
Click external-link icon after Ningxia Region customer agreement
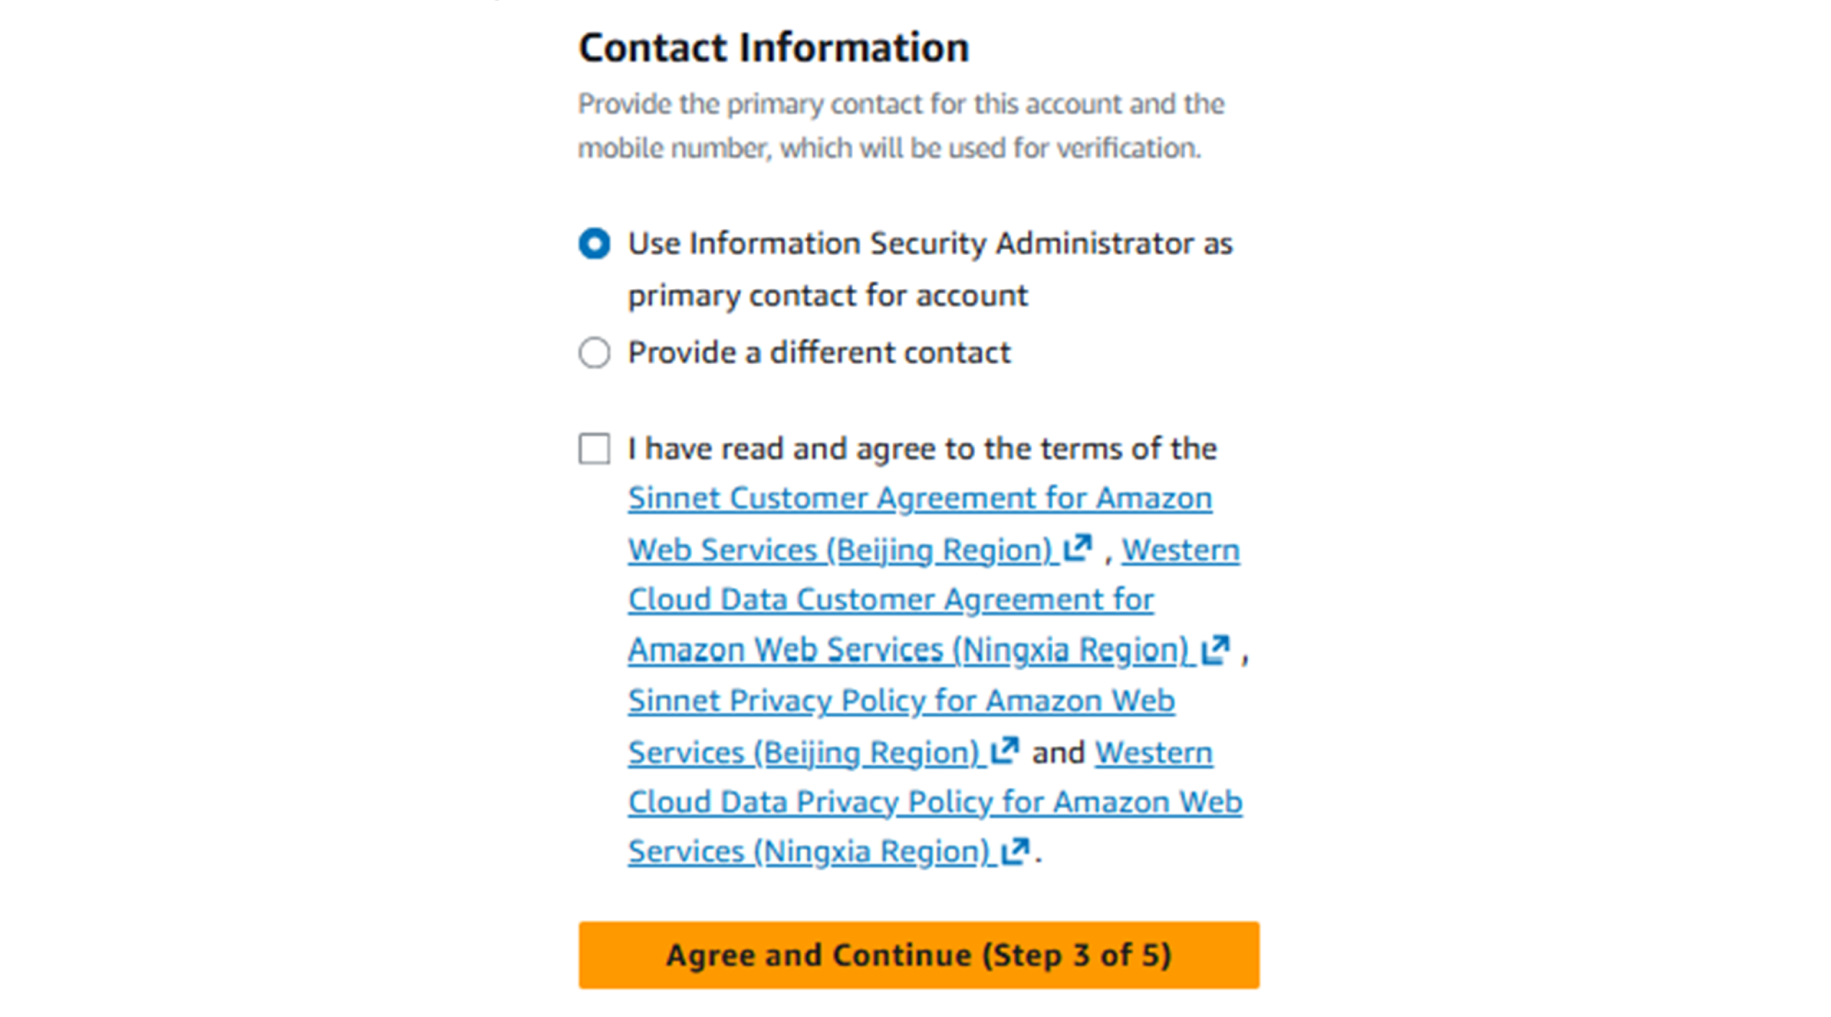(1215, 649)
